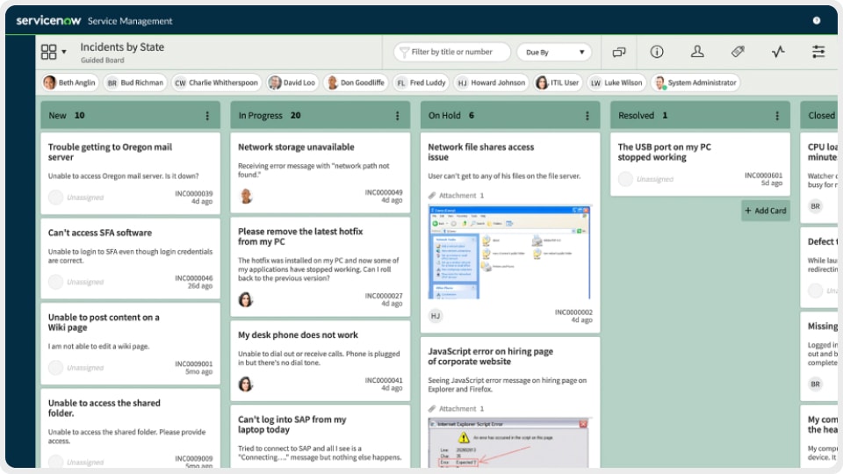Filter cards by Beth Anglin
Image resolution: width=843 pixels, height=474 pixels.
point(70,83)
